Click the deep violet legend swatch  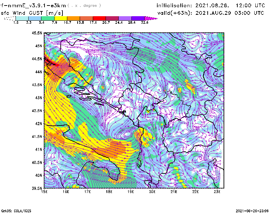(138, 18)
